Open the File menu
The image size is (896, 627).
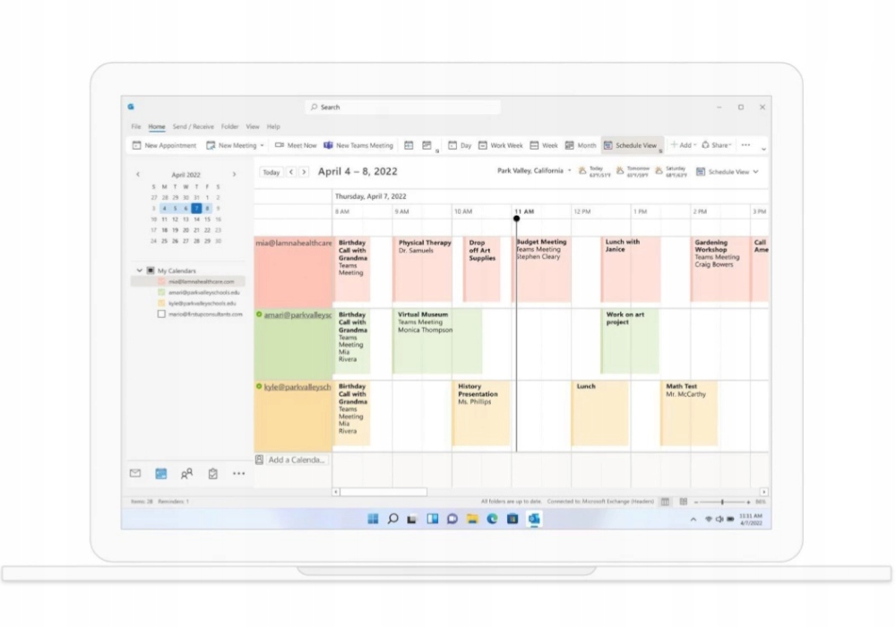pos(136,126)
